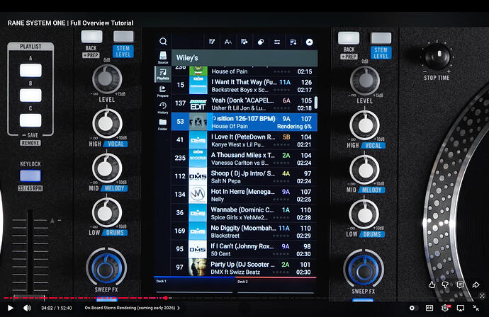Viewport: 489px width, 317px height.
Task: Click the cast to TV icon
Action: point(461,308)
